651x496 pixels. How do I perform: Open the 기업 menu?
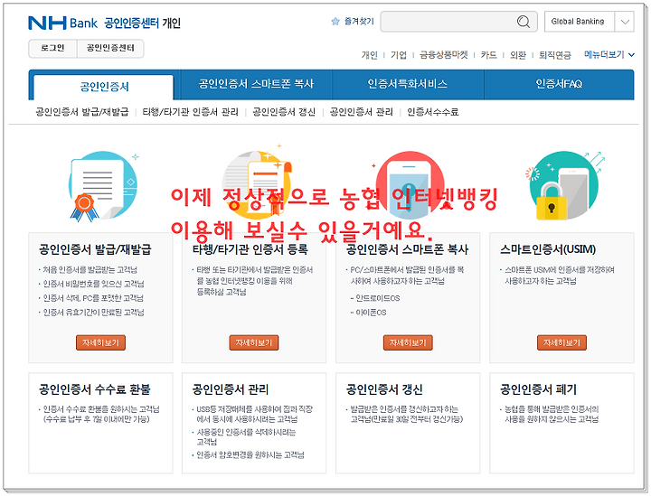pos(399,55)
